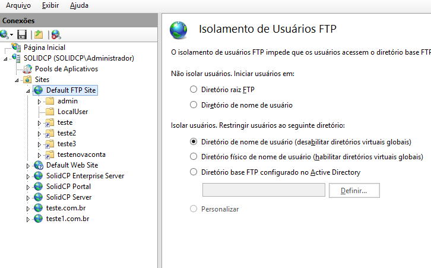Expand the admin folder node
Screen dimensions: 431x268
[x=39, y=102]
